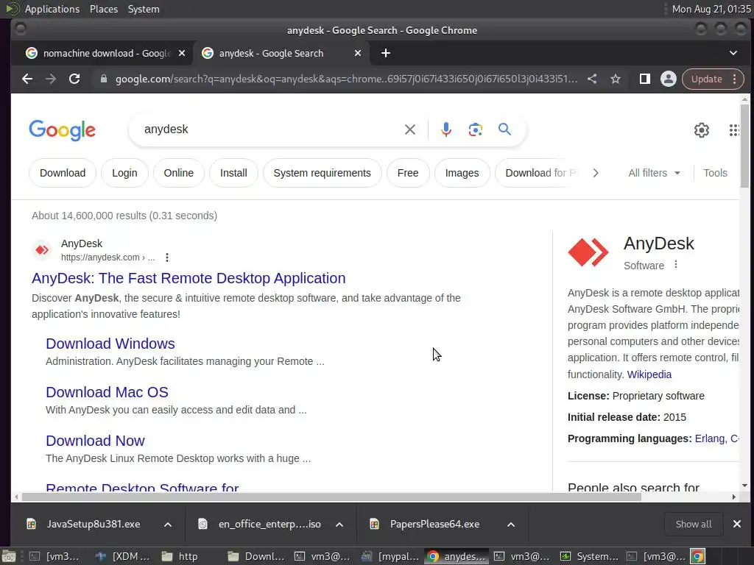Switch to http folder in taskbar

pos(180,556)
